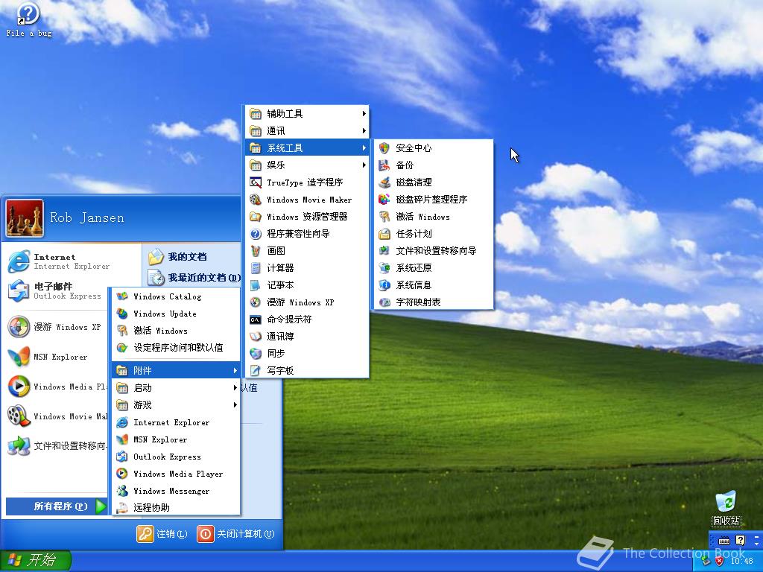Click the 开始 Start button

click(36, 561)
